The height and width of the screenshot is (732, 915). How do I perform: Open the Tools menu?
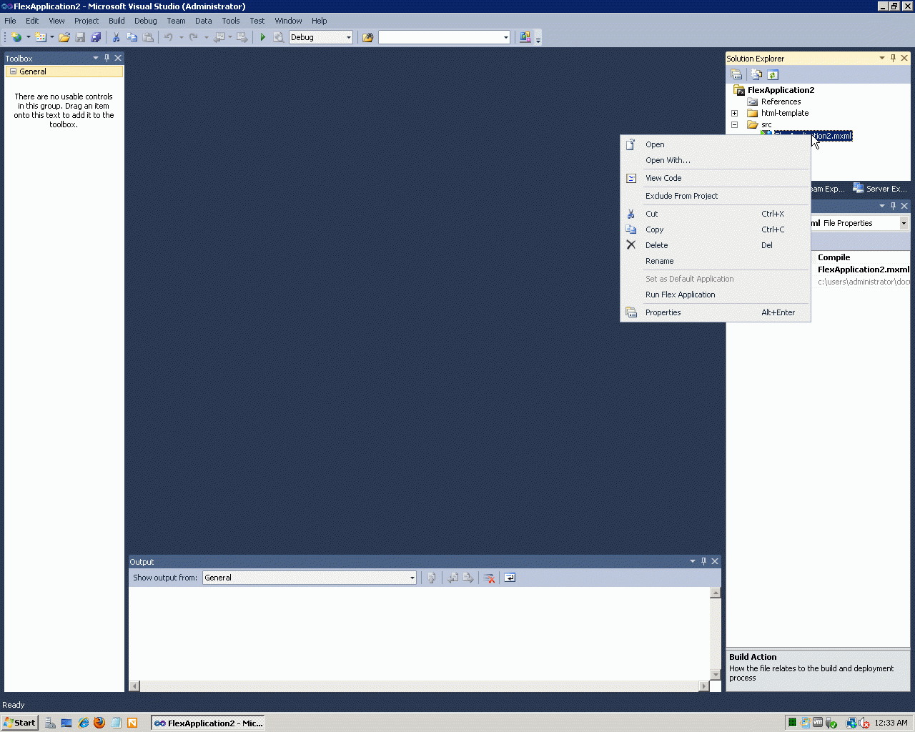point(230,21)
